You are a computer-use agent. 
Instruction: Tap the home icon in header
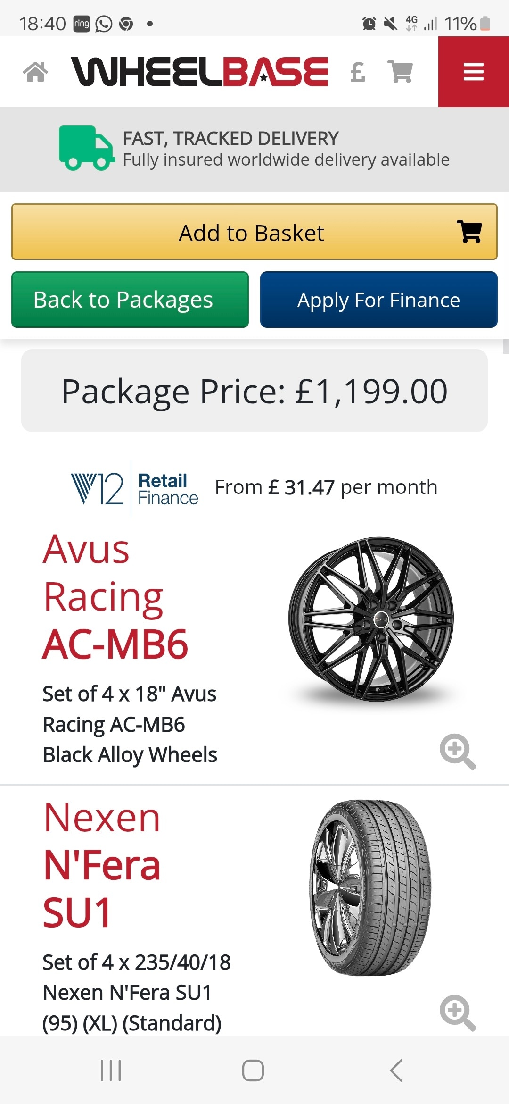pyautogui.click(x=35, y=72)
